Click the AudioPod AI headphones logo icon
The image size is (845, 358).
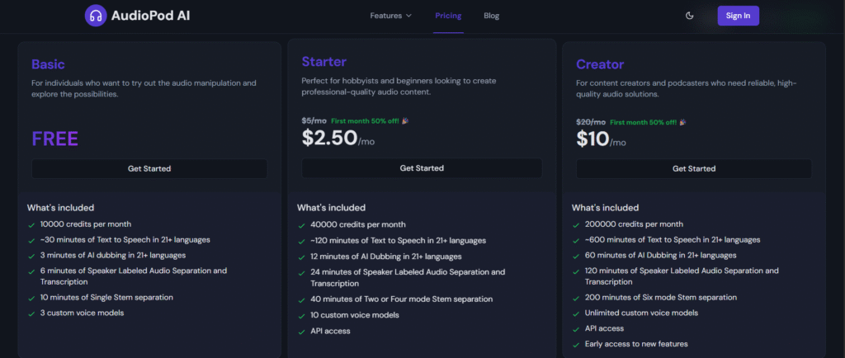tap(96, 16)
